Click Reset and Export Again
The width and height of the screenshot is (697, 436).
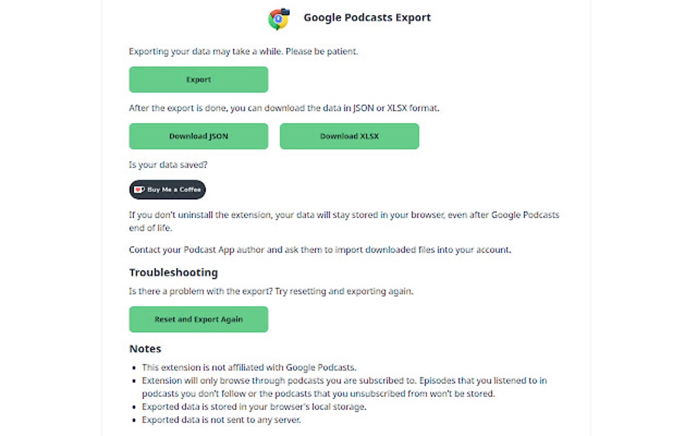(198, 319)
